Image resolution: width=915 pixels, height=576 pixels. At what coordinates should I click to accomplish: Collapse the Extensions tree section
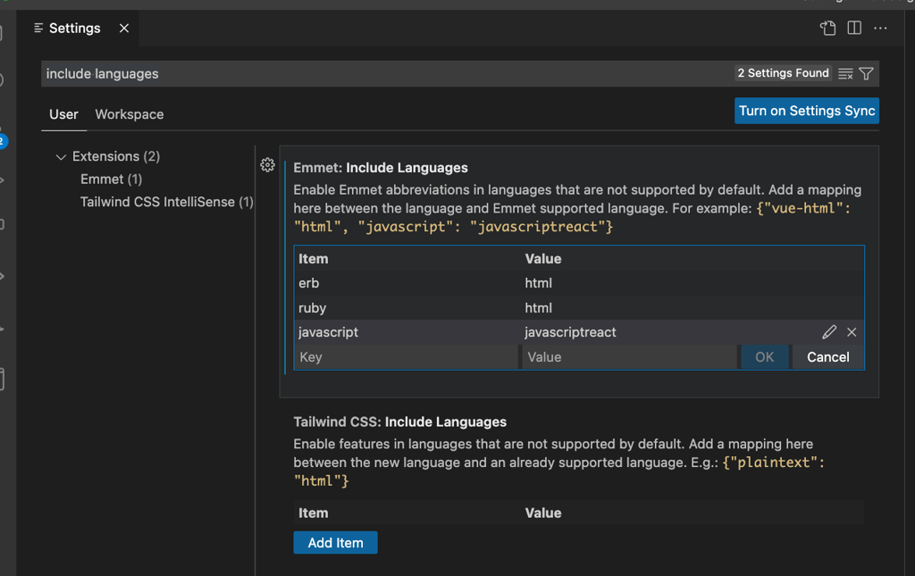point(61,157)
